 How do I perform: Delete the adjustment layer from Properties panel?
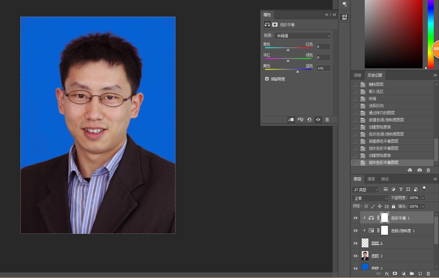[x=327, y=120]
